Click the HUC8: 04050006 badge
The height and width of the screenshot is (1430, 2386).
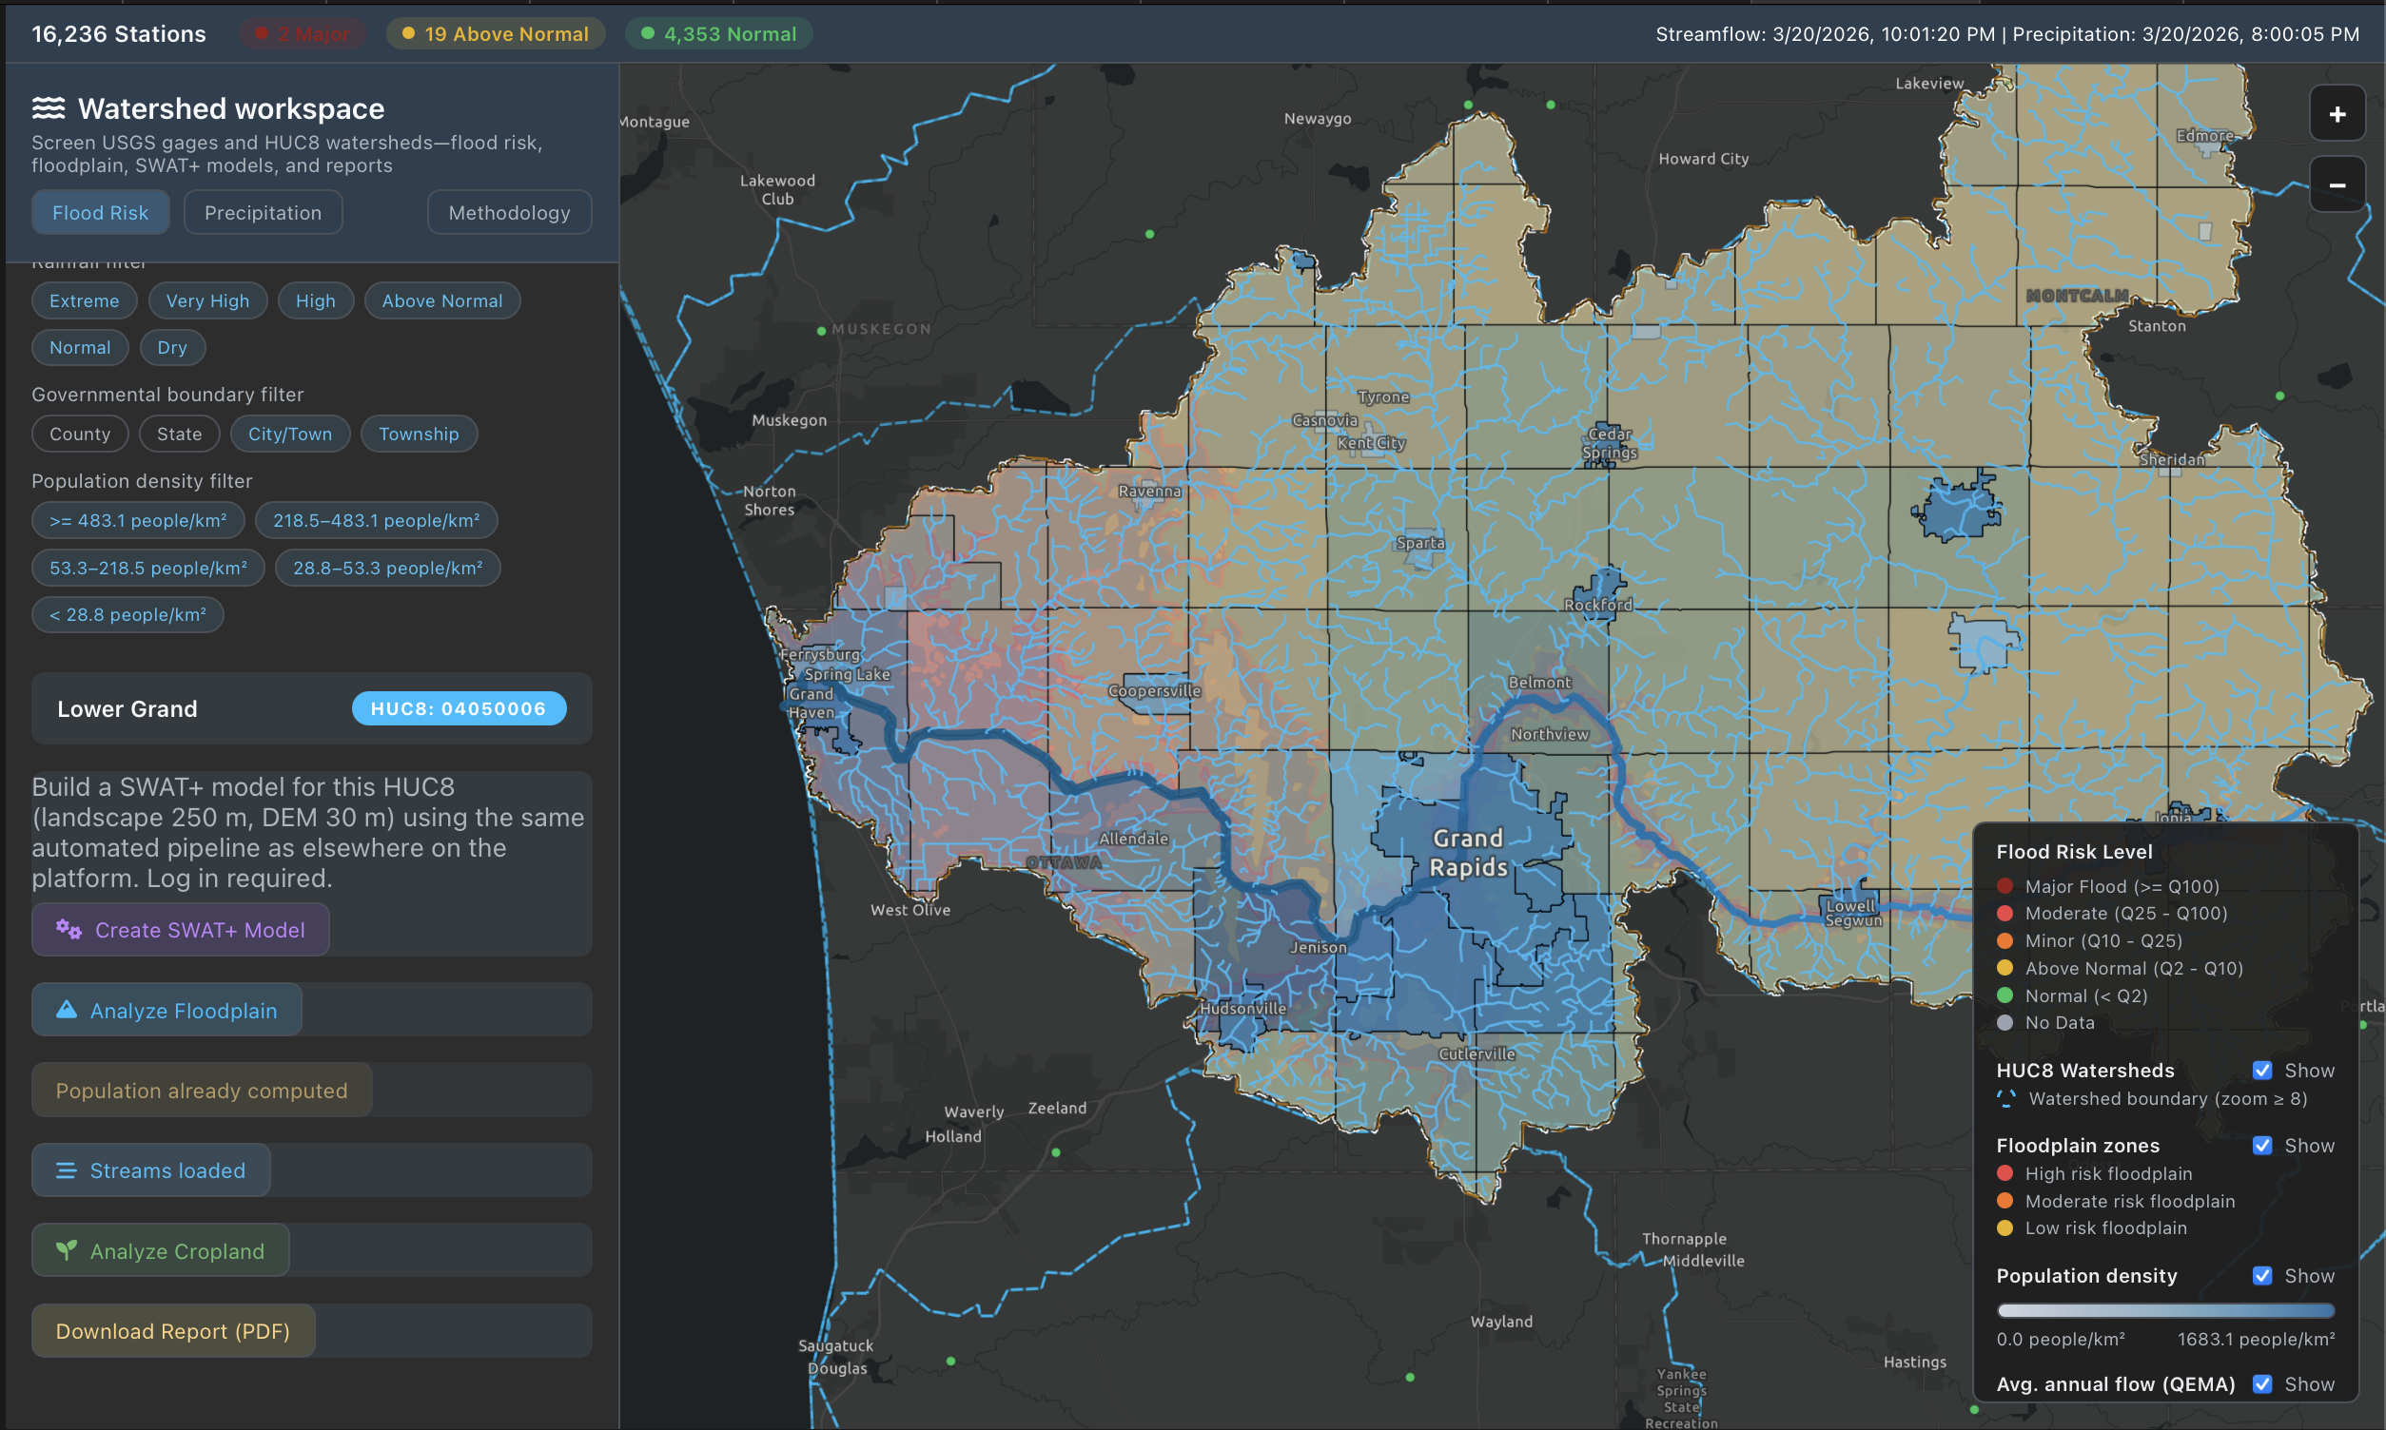coord(459,708)
